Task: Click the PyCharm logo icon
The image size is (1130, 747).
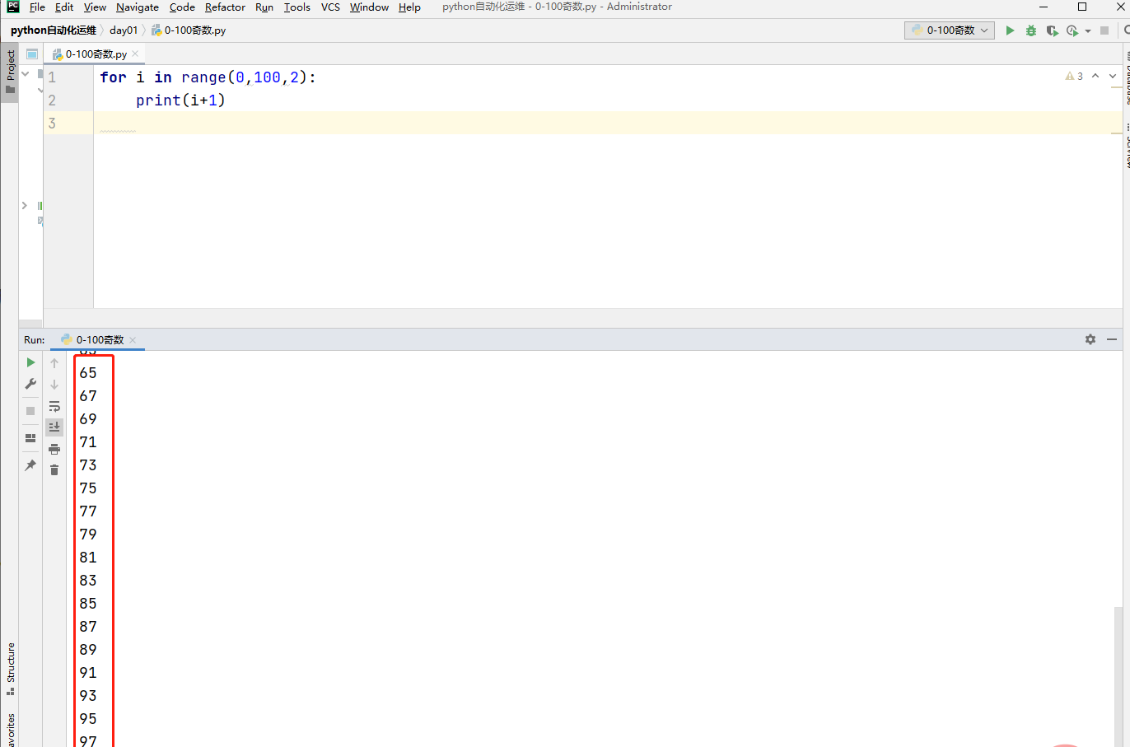Action: (x=13, y=7)
